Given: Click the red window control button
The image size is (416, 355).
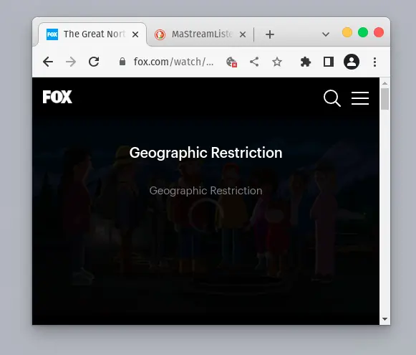Looking at the screenshot, I should 379,32.
